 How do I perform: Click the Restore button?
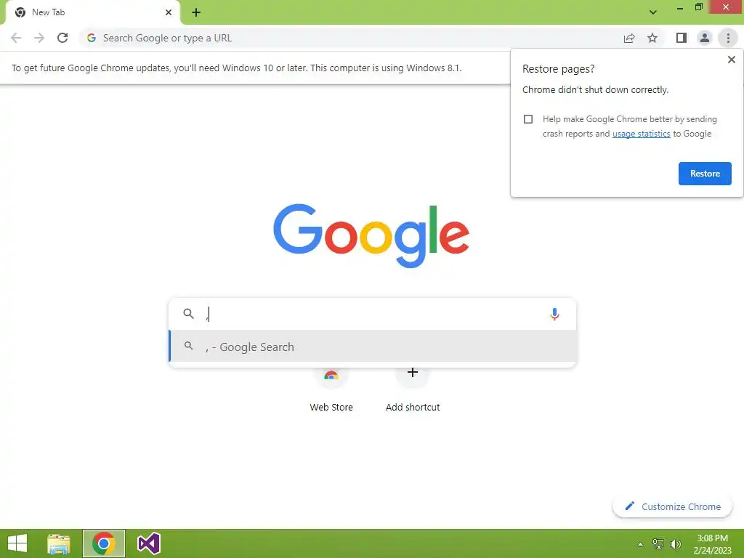pyautogui.click(x=705, y=174)
